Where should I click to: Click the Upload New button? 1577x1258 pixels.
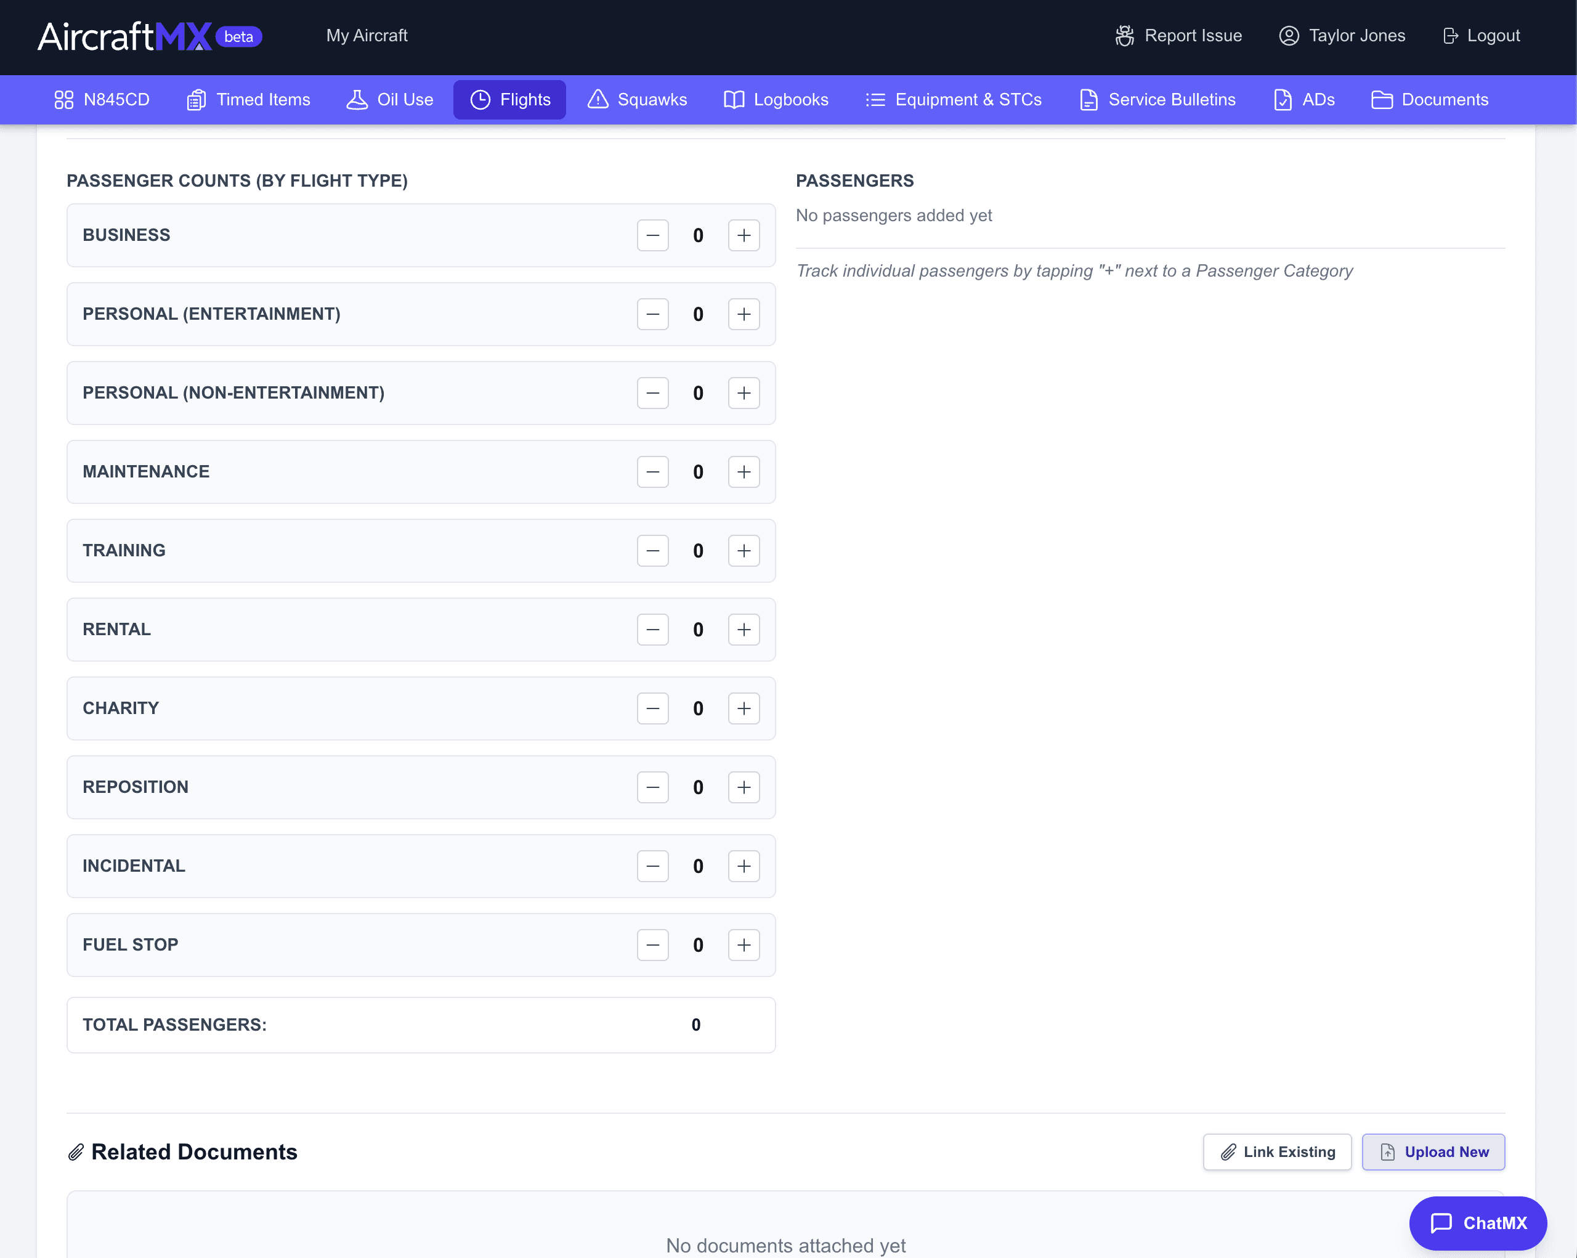pyautogui.click(x=1433, y=1151)
